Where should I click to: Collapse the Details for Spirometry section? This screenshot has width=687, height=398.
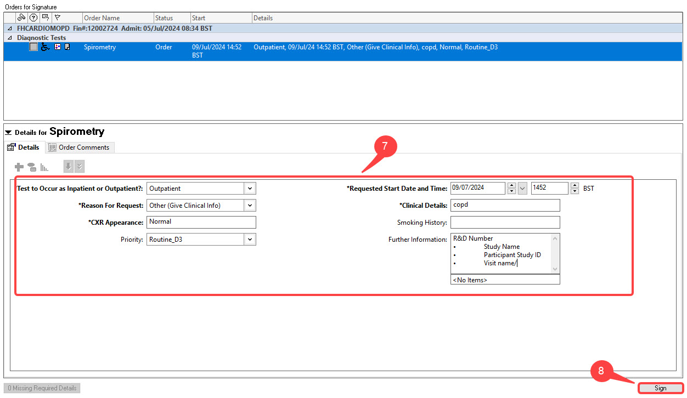9,133
